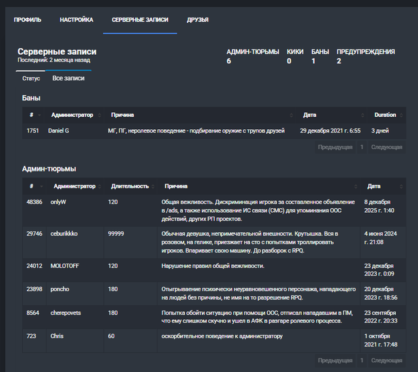This screenshot has width=418, height=372.
Task: Click the БАНЫ counter
Action: (x=320, y=57)
